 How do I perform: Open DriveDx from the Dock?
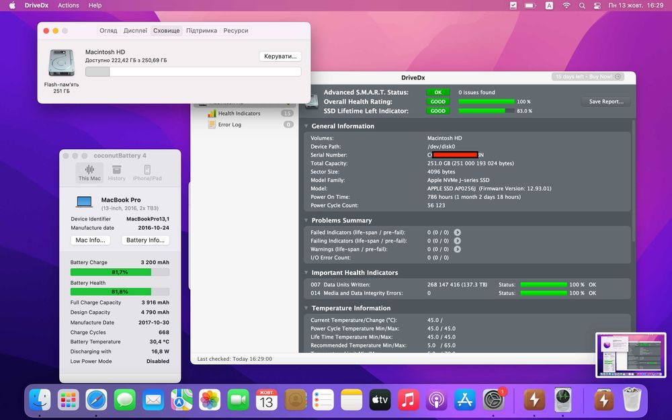pyautogui.click(x=562, y=401)
